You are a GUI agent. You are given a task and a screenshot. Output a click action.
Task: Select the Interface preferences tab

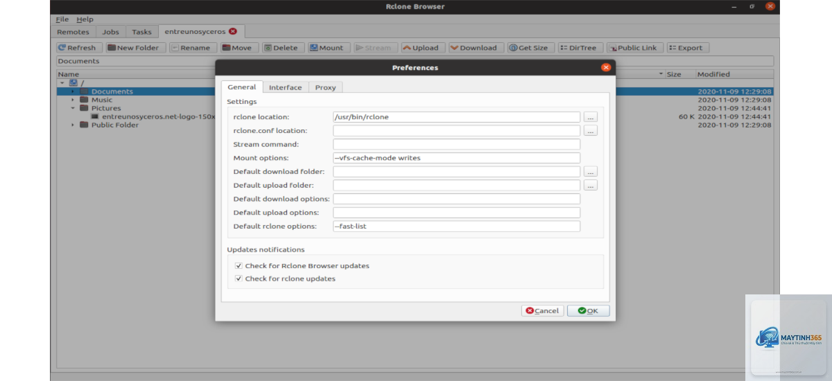(286, 87)
